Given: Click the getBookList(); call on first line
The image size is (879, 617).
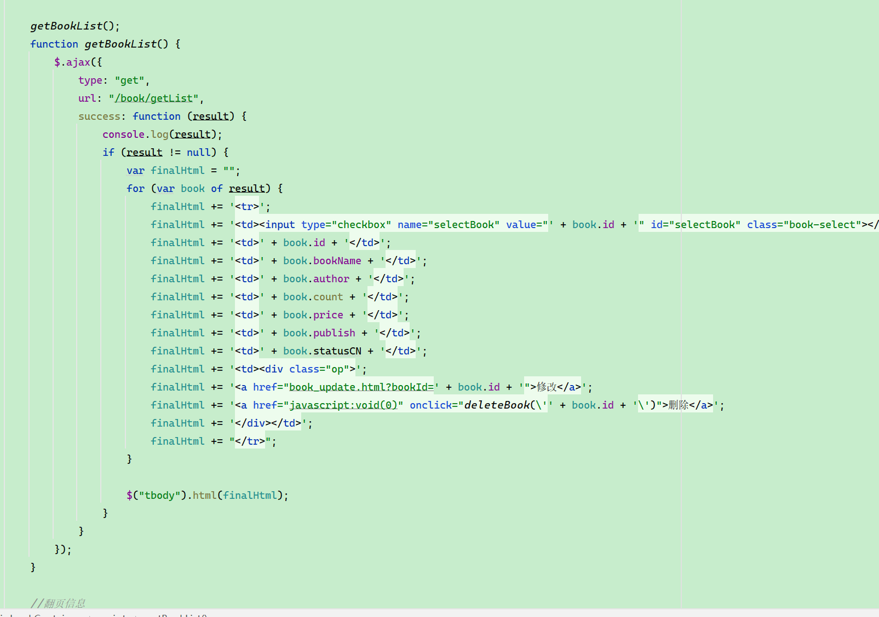Looking at the screenshot, I should (x=75, y=26).
